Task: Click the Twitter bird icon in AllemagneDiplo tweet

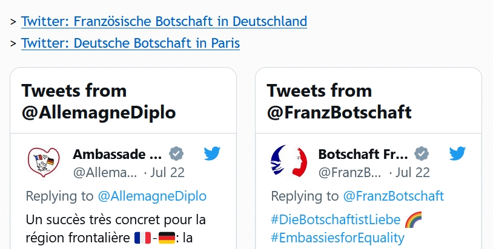Action: tap(212, 154)
